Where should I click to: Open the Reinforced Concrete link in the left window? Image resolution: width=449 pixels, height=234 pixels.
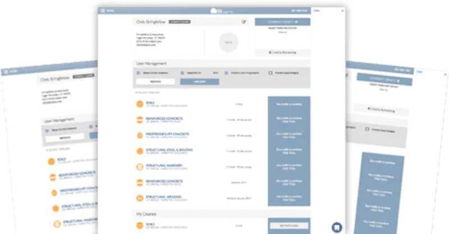77,174
